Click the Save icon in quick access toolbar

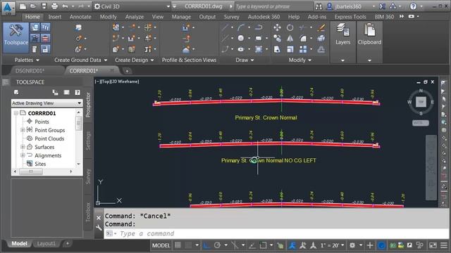[44, 6]
